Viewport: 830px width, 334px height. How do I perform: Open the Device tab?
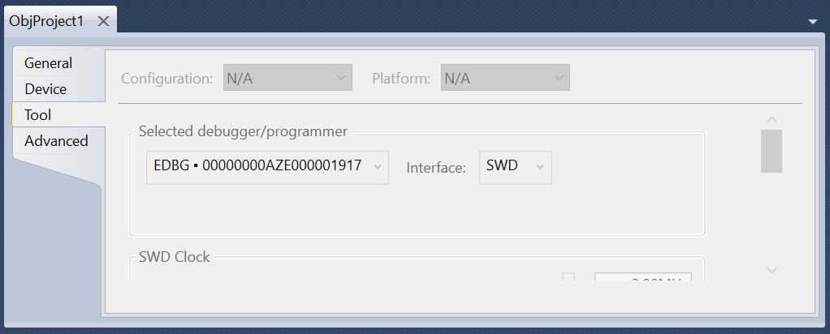click(46, 89)
